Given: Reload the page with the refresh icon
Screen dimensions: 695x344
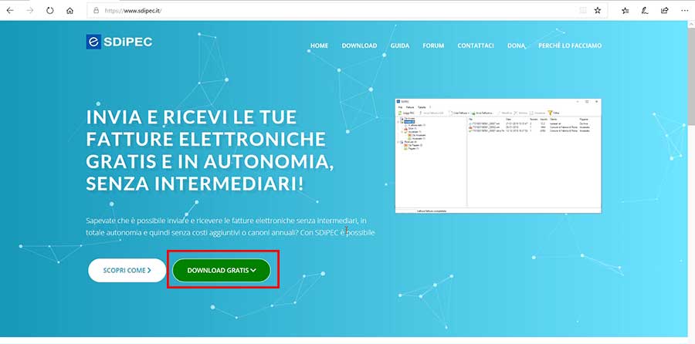Looking at the screenshot, I should [x=49, y=11].
